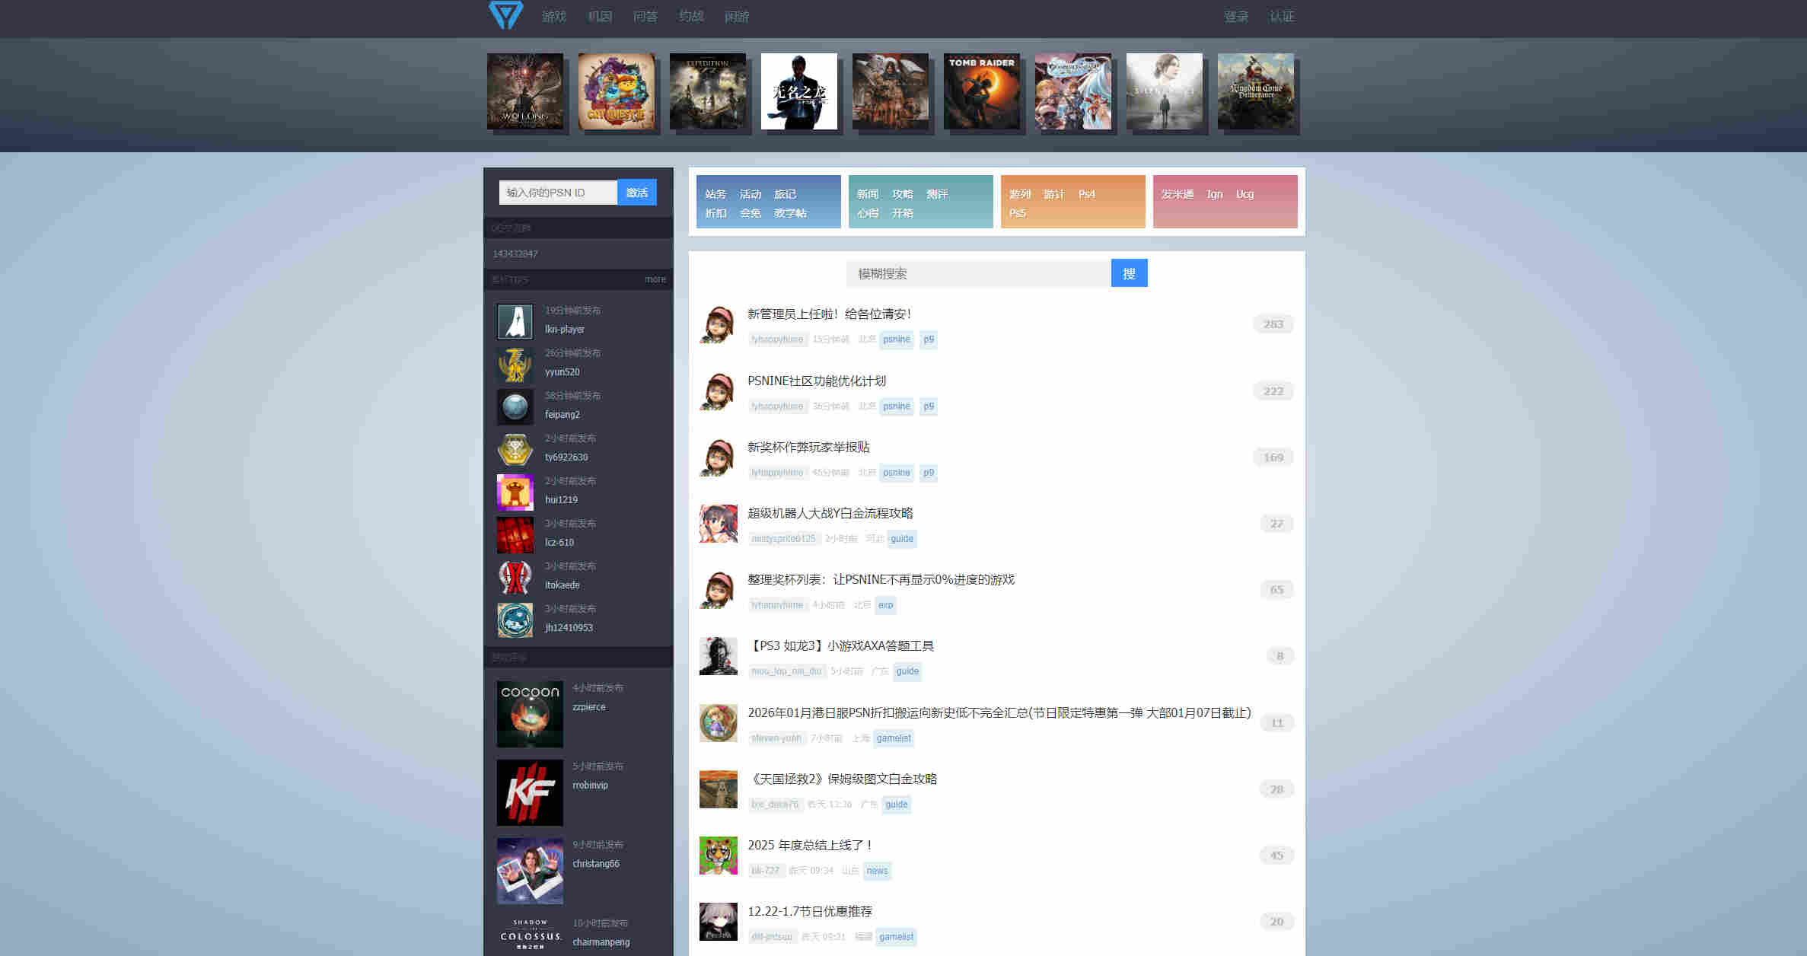Open the Cat Quest game cover

click(616, 91)
